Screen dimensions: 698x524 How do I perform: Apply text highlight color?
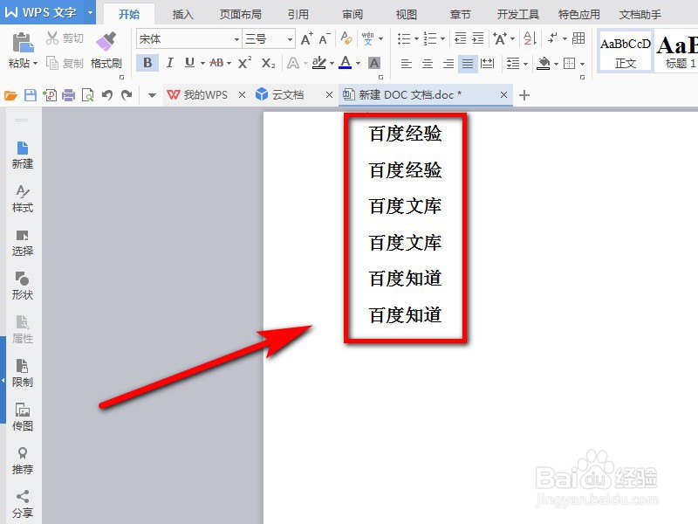[318, 63]
